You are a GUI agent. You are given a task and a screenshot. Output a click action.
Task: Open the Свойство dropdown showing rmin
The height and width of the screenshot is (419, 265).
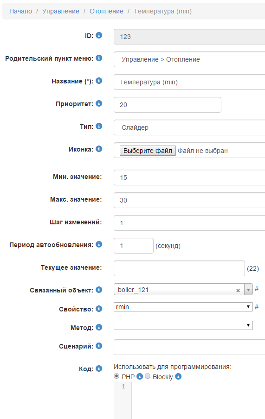[x=183, y=307]
